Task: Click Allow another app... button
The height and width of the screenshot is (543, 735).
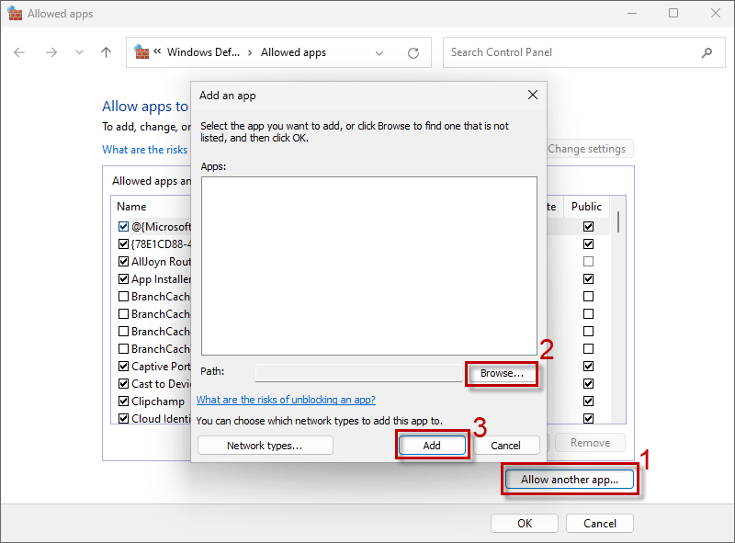Action: coord(570,480)
